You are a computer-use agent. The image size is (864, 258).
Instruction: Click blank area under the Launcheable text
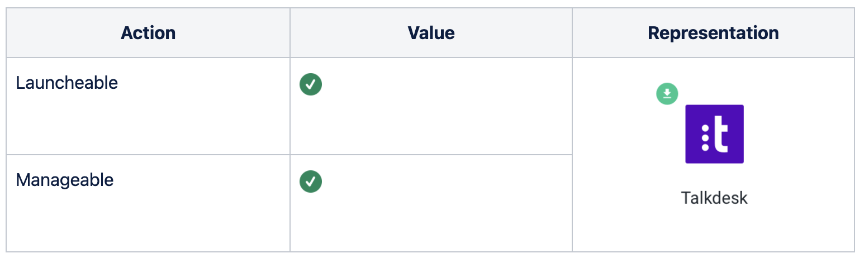148,124
